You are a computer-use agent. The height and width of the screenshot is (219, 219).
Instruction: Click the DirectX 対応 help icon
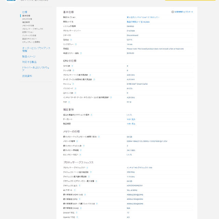77,212
